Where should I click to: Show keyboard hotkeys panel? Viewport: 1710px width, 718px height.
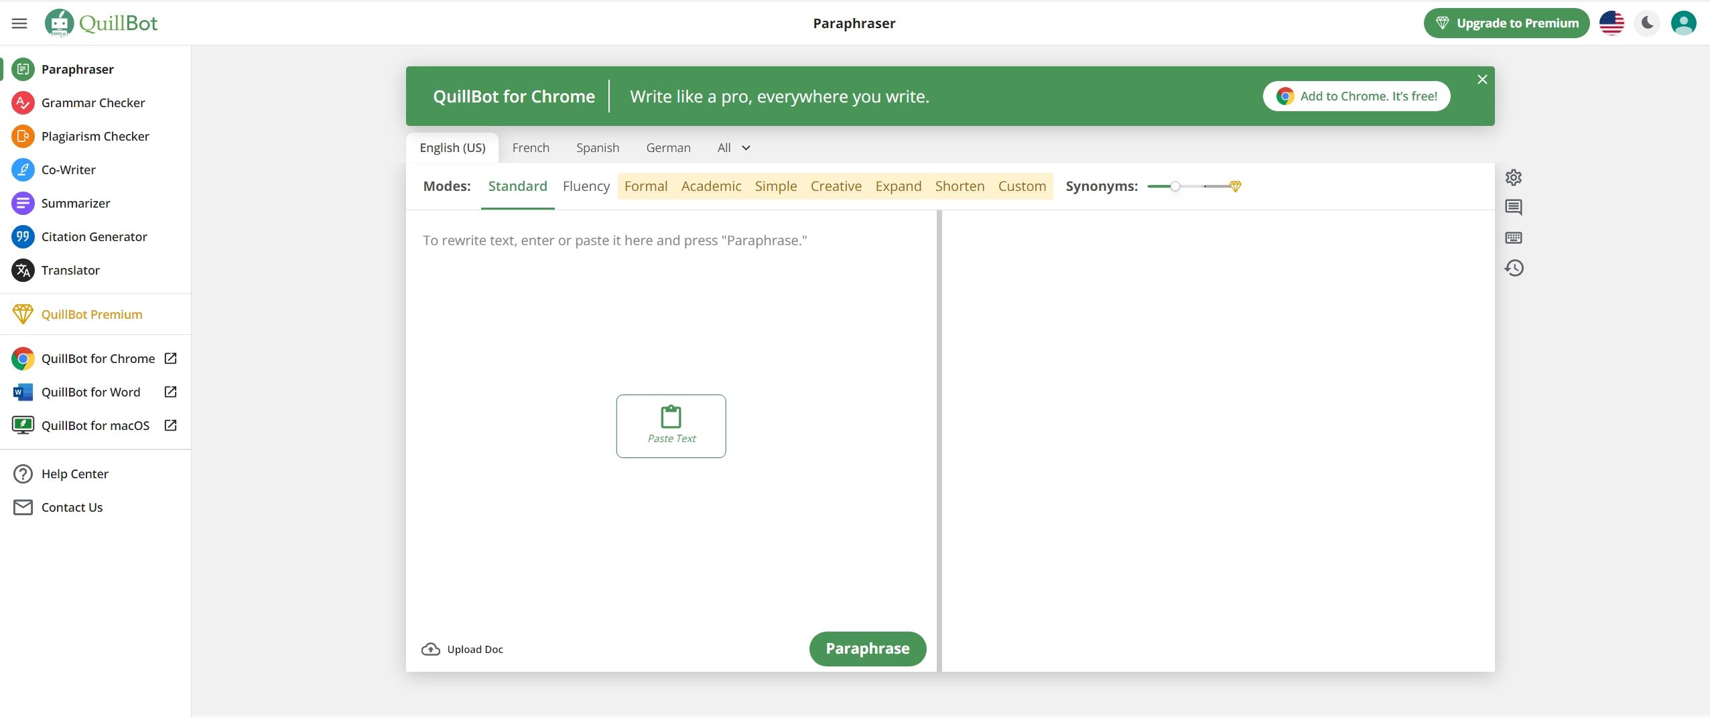point(1514,238)
